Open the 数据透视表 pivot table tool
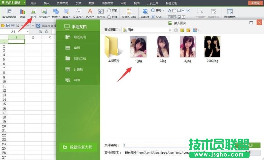The height and width of the screenshot is (160, 264). click(10, 13)
